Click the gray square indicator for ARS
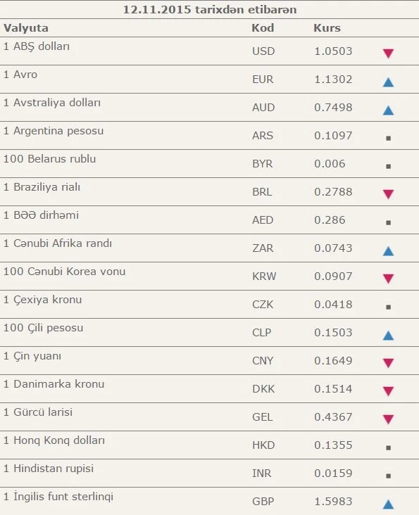419x515 pixels. click(x=388, y=139)
